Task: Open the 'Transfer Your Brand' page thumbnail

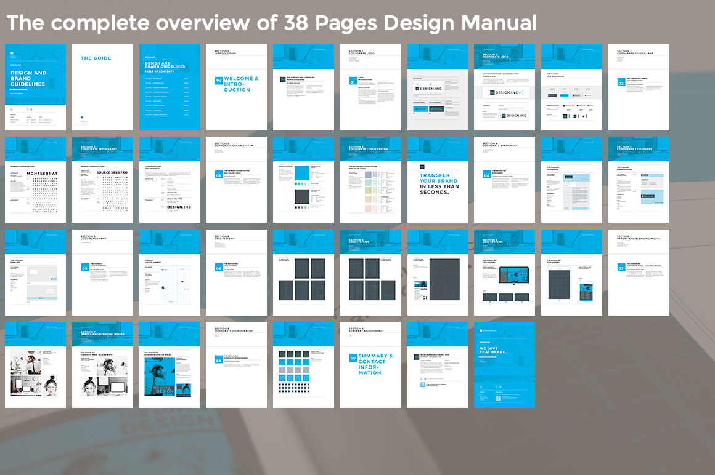Action: (x=438, y=179)
